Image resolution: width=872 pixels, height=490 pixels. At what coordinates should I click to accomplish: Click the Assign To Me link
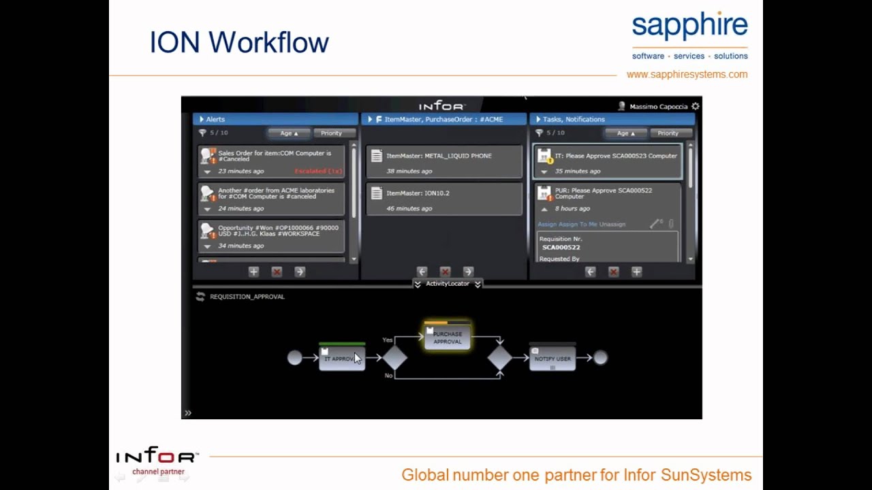click(x=578, y=225)
